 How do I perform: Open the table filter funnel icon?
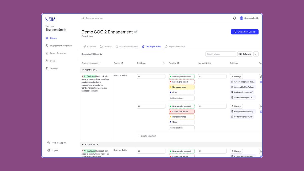click(256, 54)
